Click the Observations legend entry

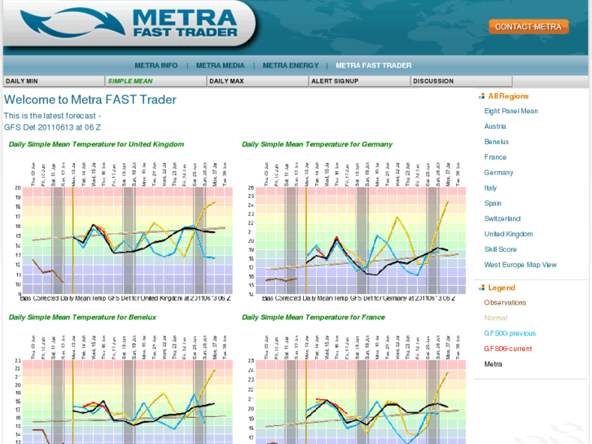505,302
